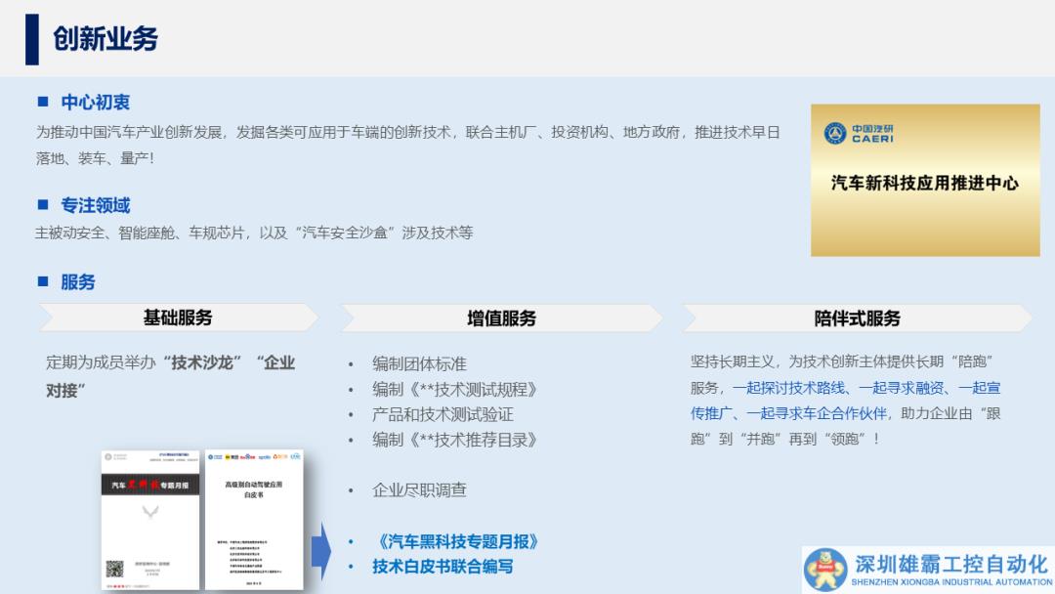Click the 企业尽职调查 bullet item
Viewport: 1055px width, 594px height.
pyautogui.click(x=419, y=490)
